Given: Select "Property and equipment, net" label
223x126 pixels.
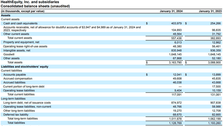Looking at the screenshot, I should point(21,42).
